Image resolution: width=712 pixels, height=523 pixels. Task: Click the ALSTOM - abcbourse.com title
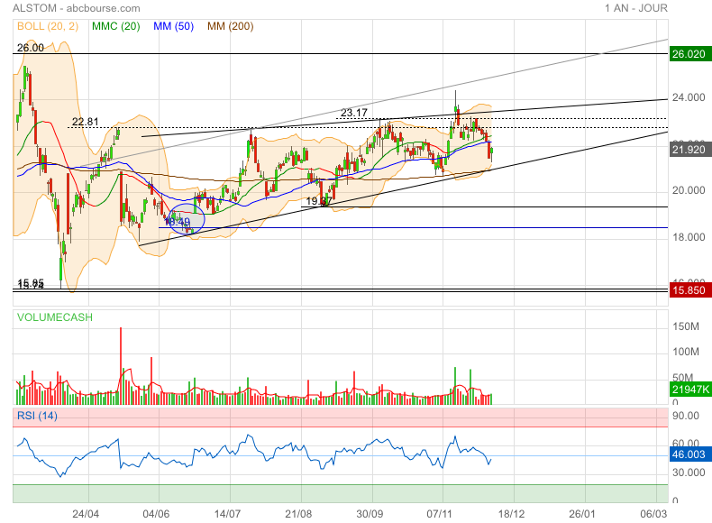(70, 8)
